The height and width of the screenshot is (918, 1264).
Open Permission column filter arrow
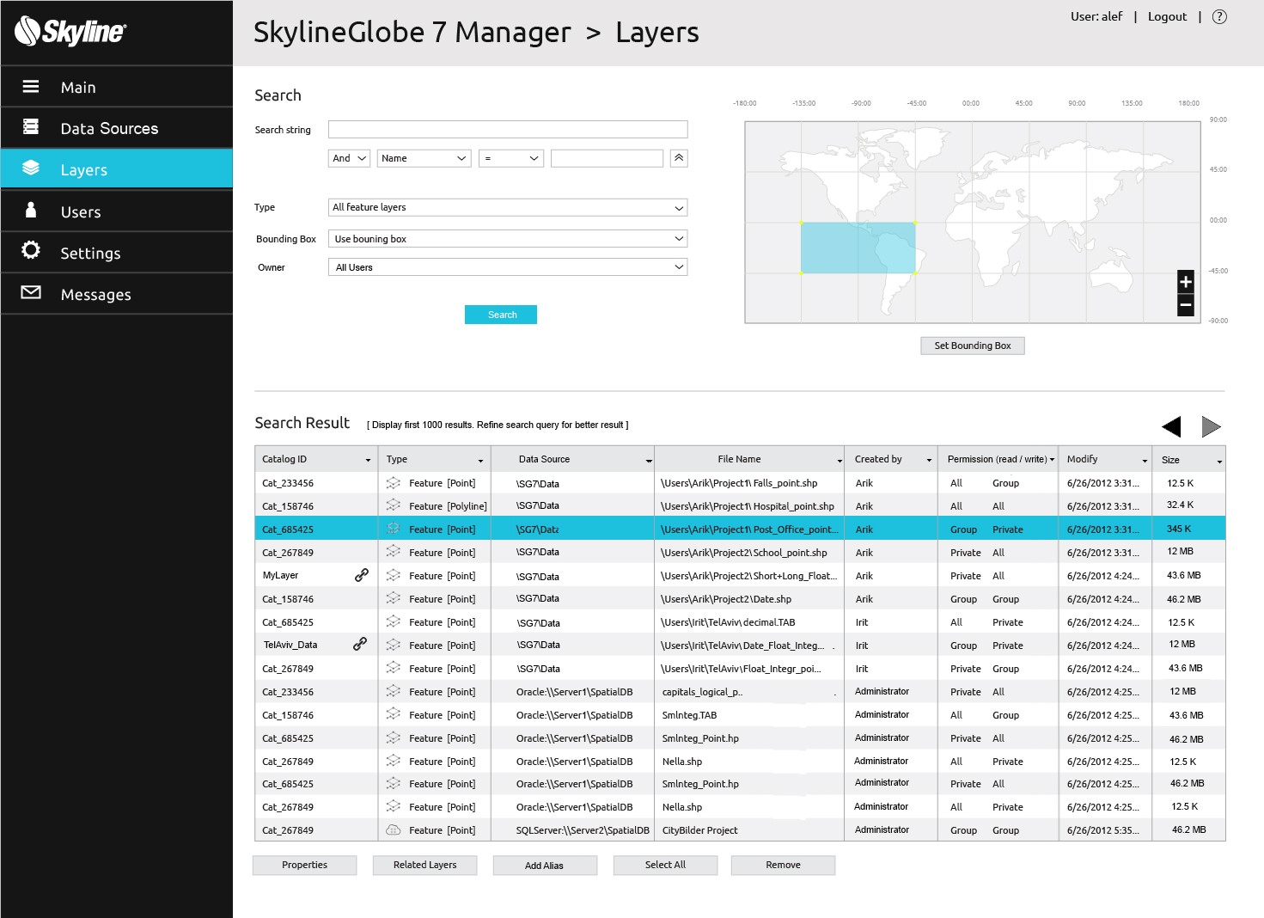tap(1052, 460)
